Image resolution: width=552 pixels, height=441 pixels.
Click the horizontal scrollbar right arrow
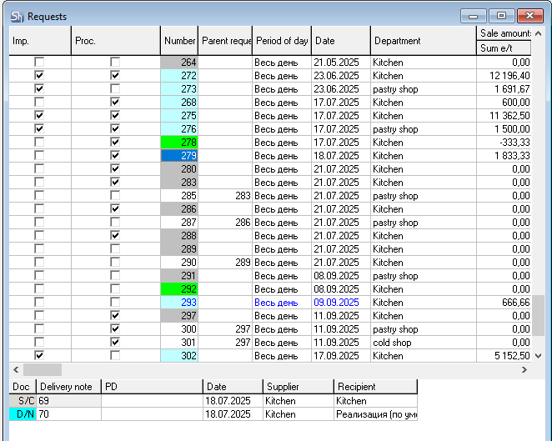[526, 368]
